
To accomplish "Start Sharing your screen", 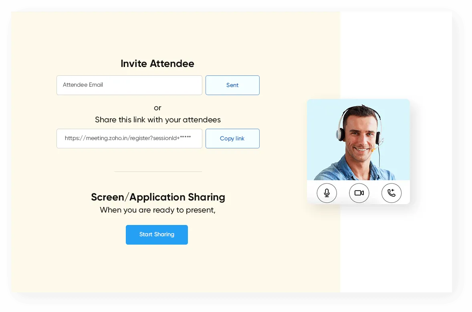I will coord(157,235).
